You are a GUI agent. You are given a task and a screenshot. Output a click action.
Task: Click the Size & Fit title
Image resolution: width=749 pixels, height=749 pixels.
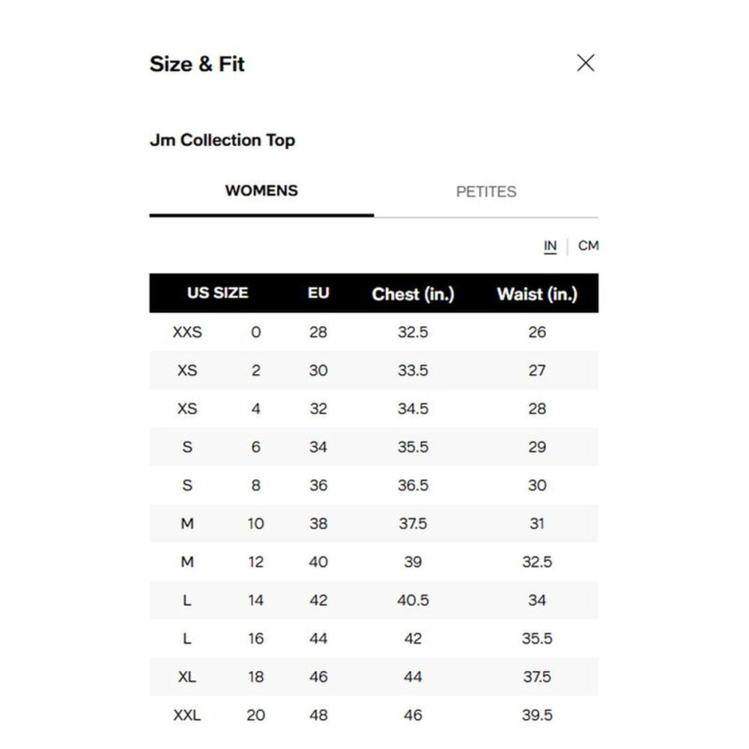[197, 64]
